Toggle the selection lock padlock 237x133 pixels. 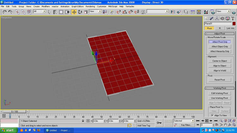[x=83, y=121]
